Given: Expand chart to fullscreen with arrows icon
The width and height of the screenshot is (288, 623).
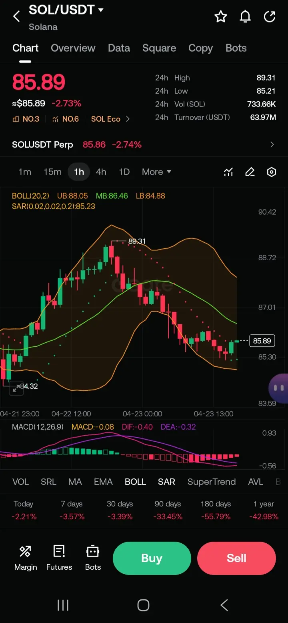Looking at the screenshot, I should (x=16, y=388).
